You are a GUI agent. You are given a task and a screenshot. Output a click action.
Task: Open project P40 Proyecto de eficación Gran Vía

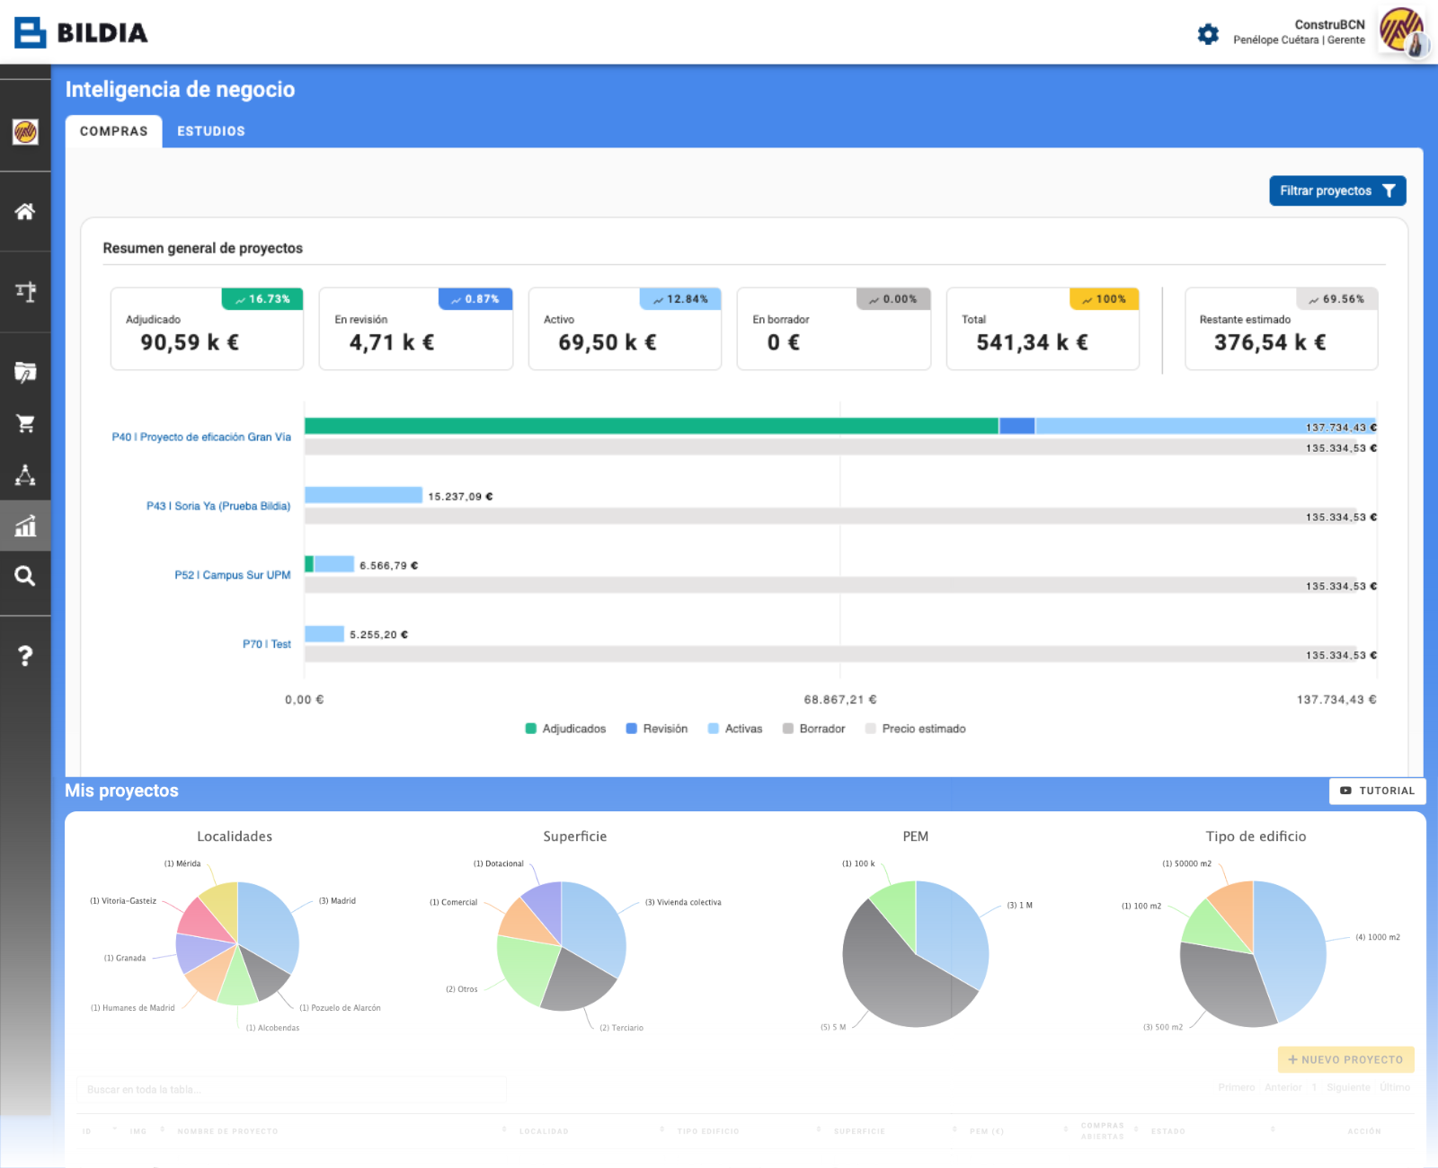[x=201, y=437]
